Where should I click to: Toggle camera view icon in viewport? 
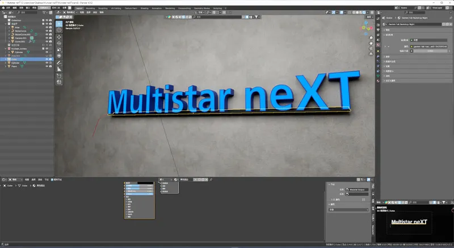[x=371, y=49]
